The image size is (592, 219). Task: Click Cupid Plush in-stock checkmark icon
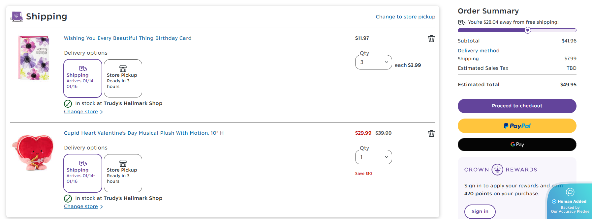68,199
